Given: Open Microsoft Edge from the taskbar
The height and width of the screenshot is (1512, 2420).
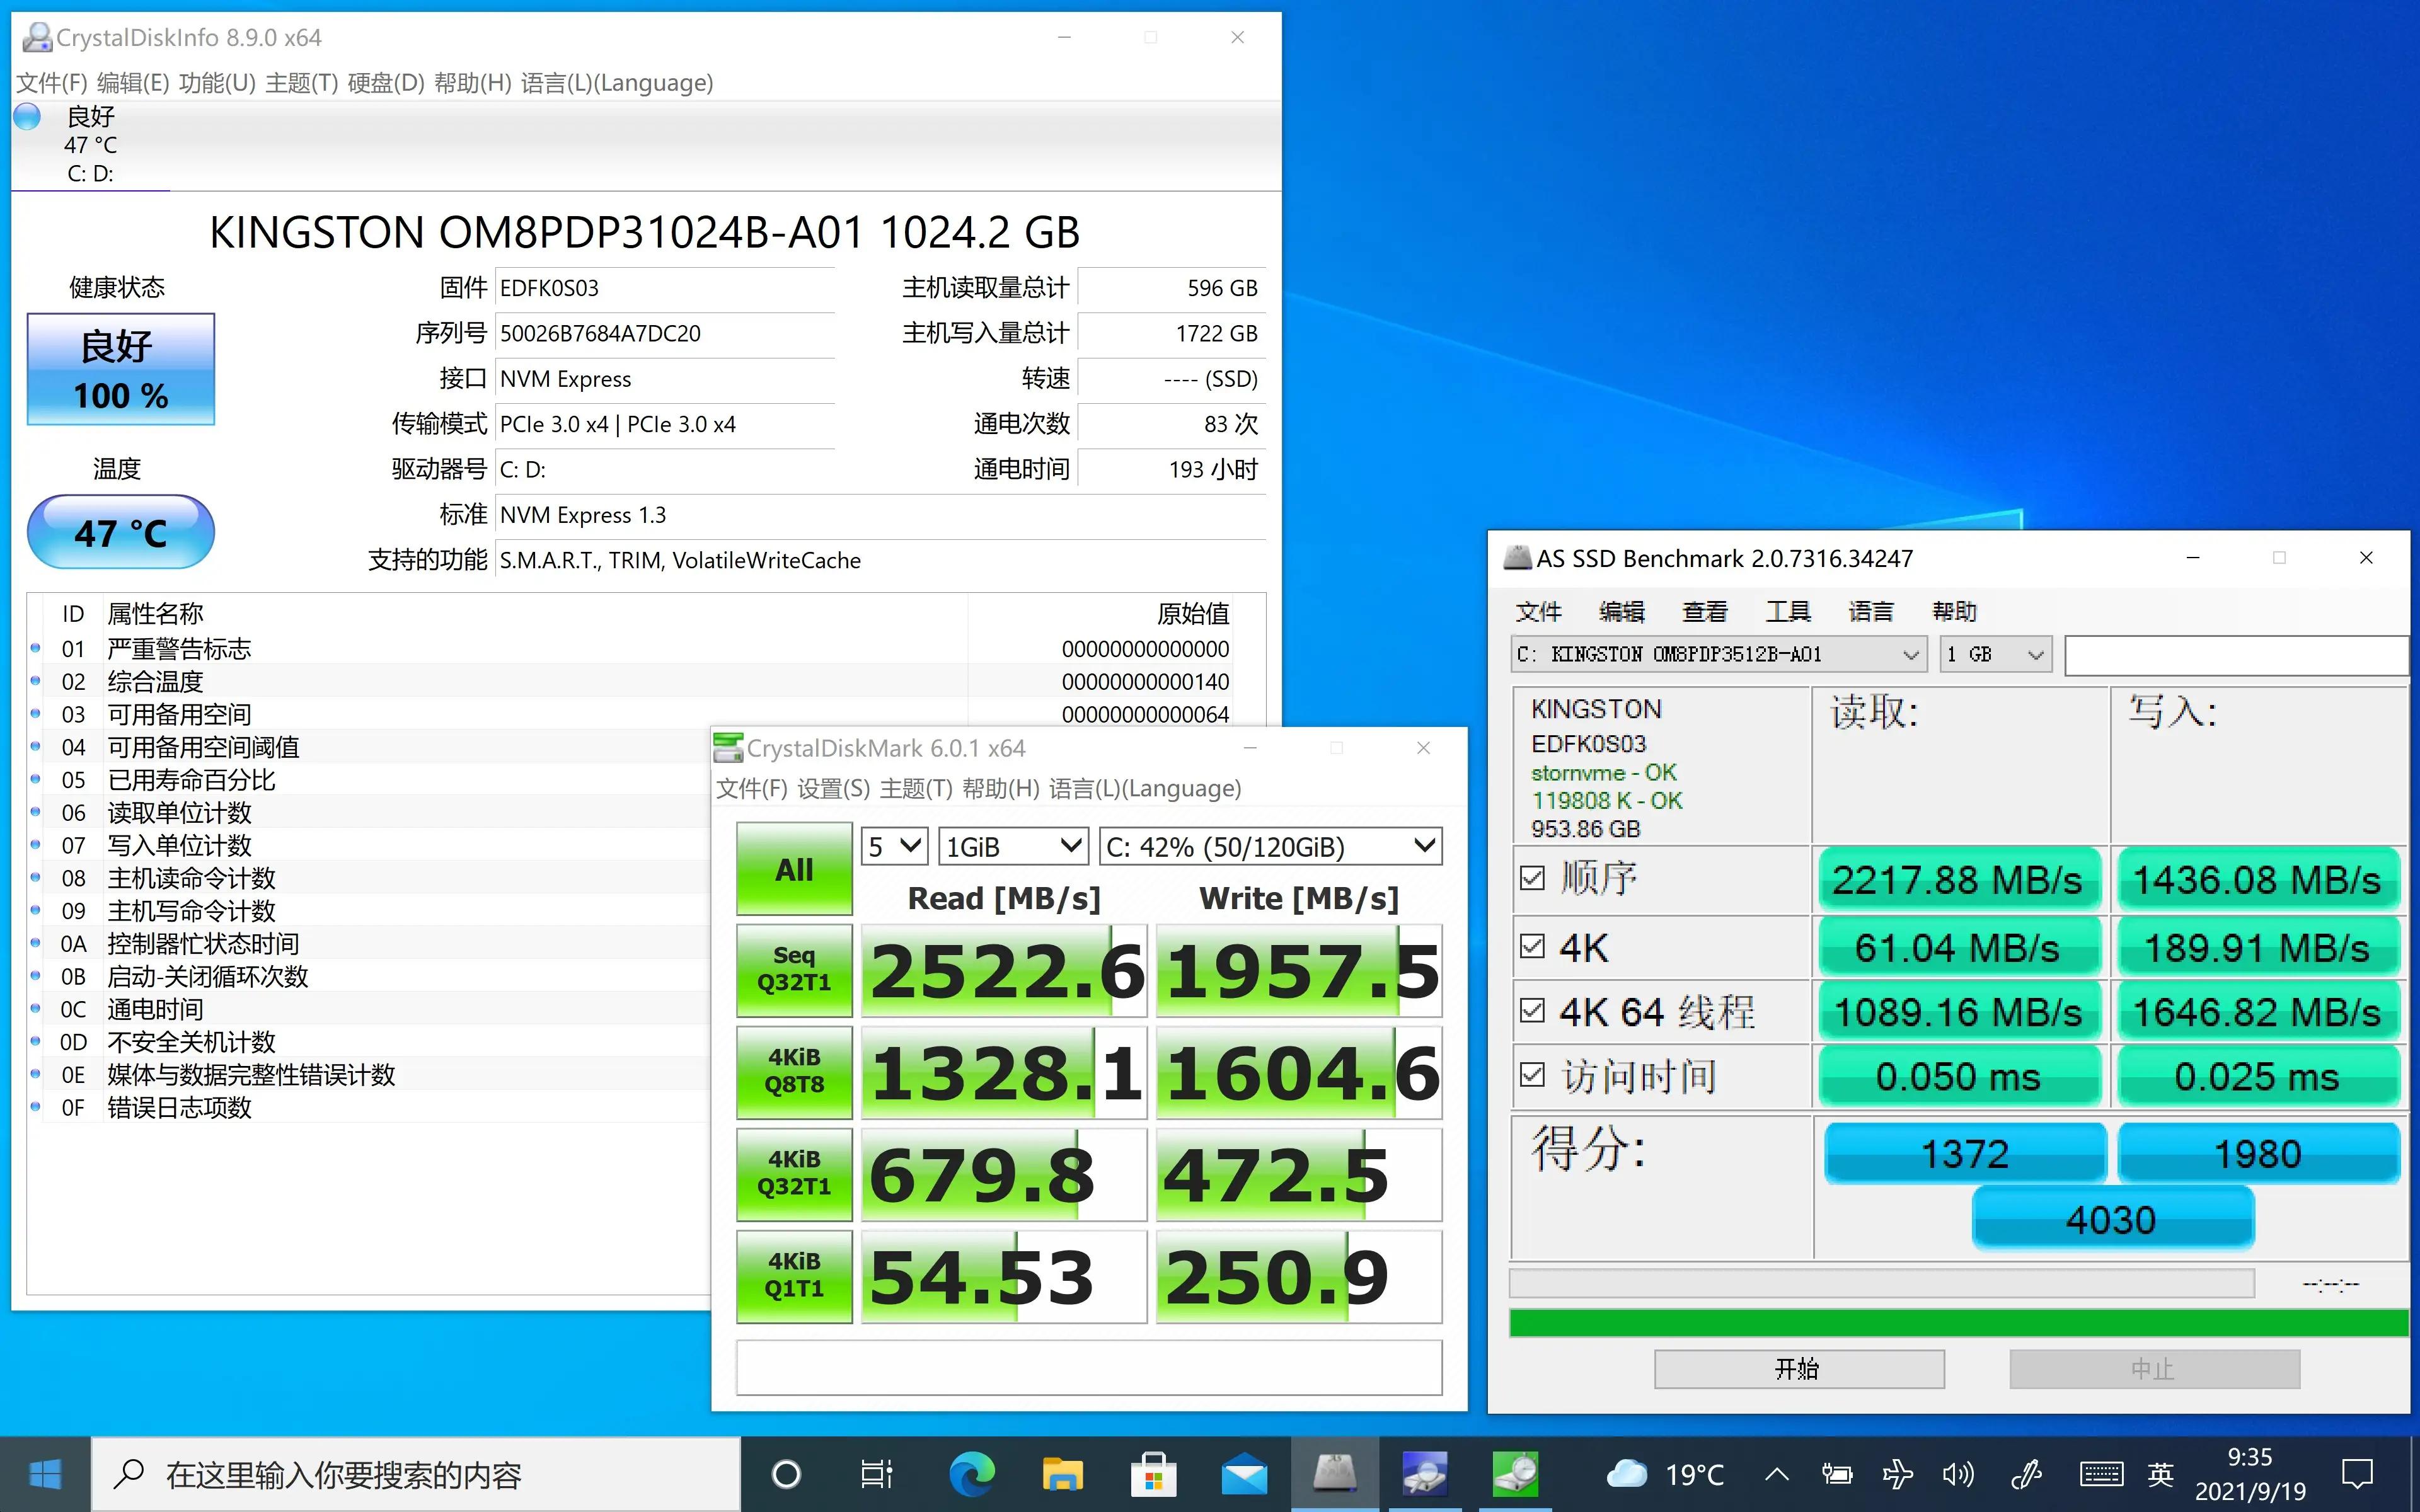Looking at the screenshot, I should click(971, 1474).
